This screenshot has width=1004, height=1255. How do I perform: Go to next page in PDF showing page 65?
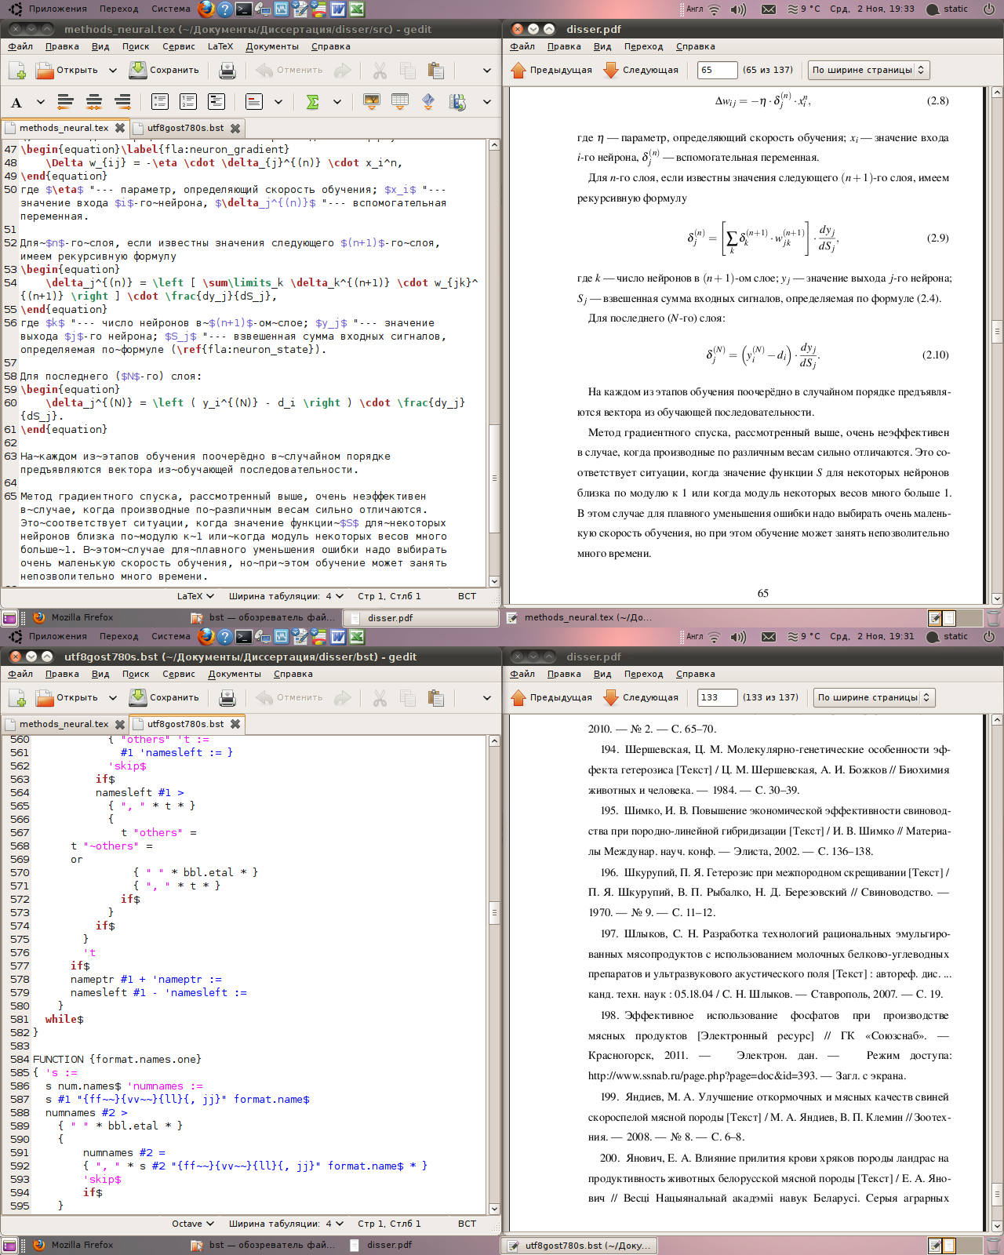pos(641,70)
